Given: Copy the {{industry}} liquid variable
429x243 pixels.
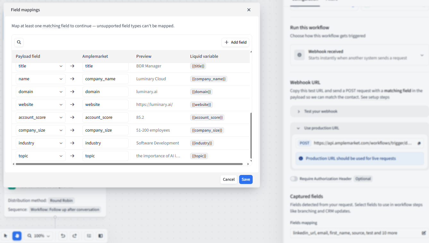Looking at the screenshot, I should pos(202,143).
